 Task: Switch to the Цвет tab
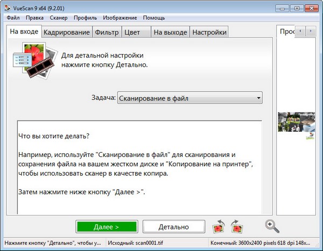tap(132, 32)
